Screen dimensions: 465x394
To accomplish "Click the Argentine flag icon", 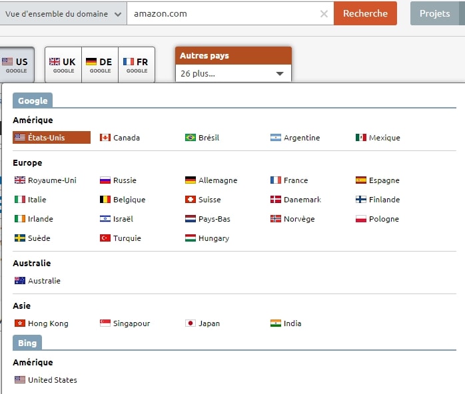I will click(x=276, y=138).
